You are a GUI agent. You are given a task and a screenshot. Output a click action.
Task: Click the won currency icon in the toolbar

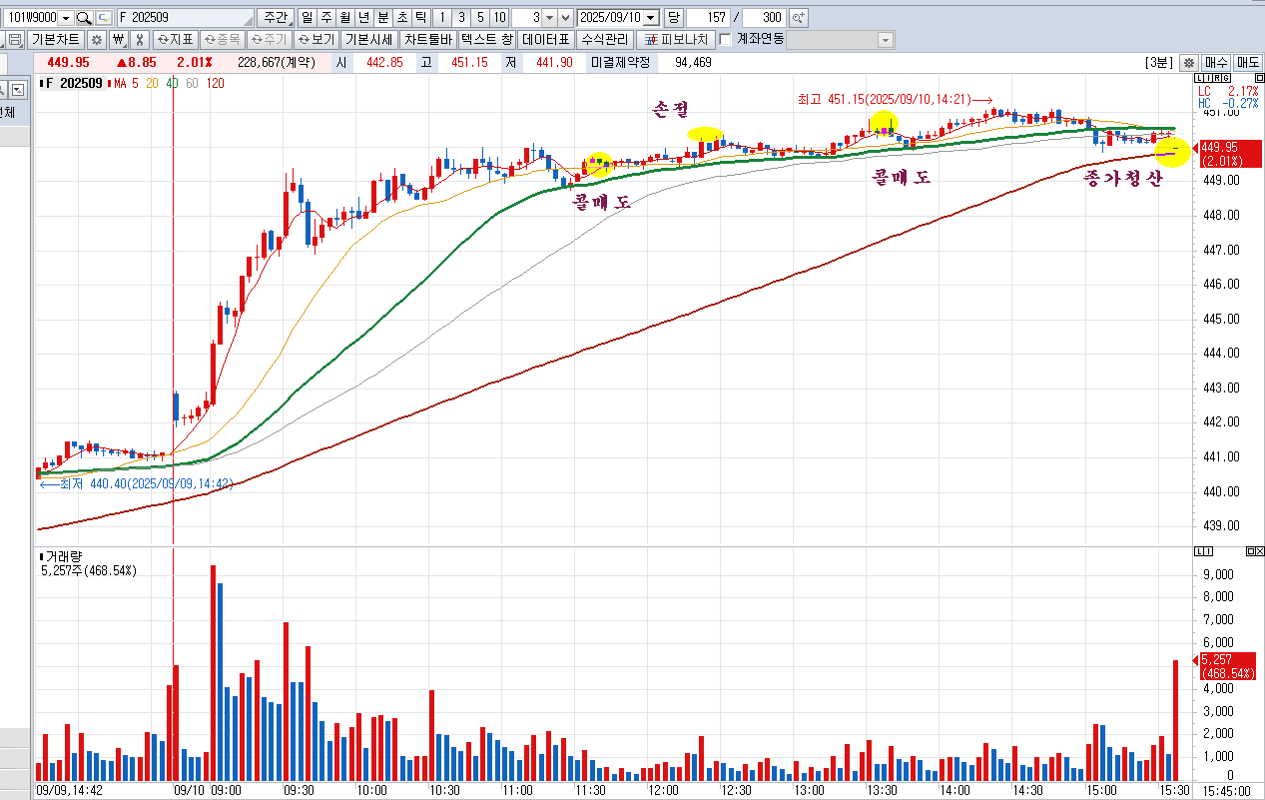click(x=118, y=40)
